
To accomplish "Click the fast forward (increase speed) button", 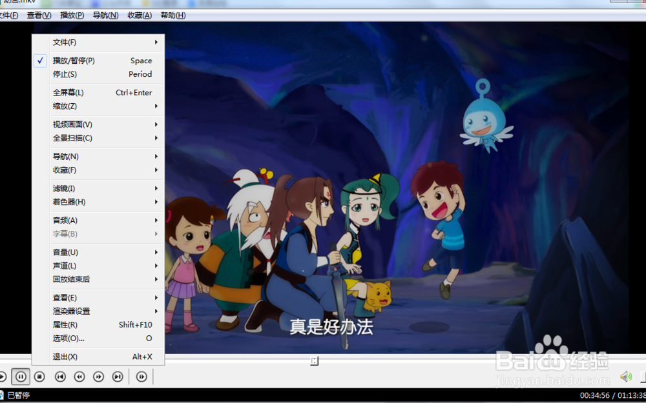I will click(x=98, y=377).
